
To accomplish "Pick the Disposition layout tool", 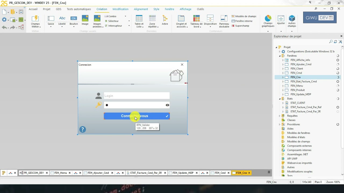I will coord(210,21).
